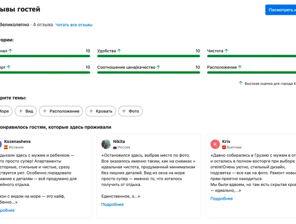Click the Russia flag under Nikita
Screen dimensions: 296x224
point(115,148)
